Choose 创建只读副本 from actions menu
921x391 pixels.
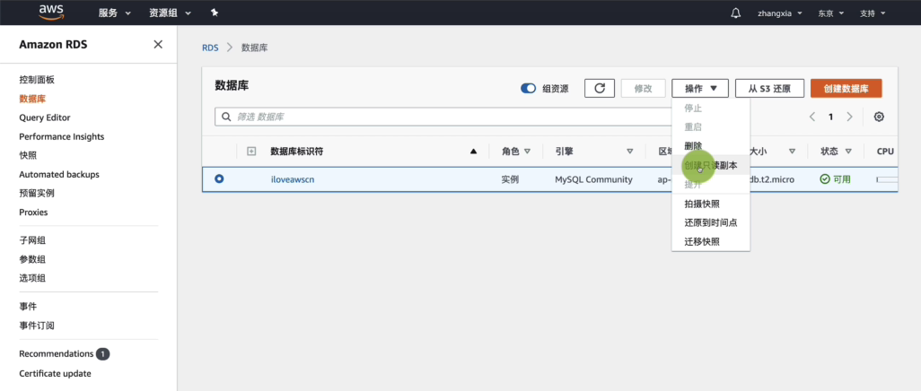point(711,166)
